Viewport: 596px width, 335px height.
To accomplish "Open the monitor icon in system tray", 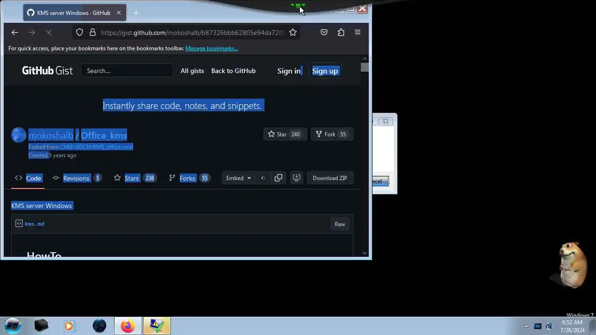I will pos(537,326).
